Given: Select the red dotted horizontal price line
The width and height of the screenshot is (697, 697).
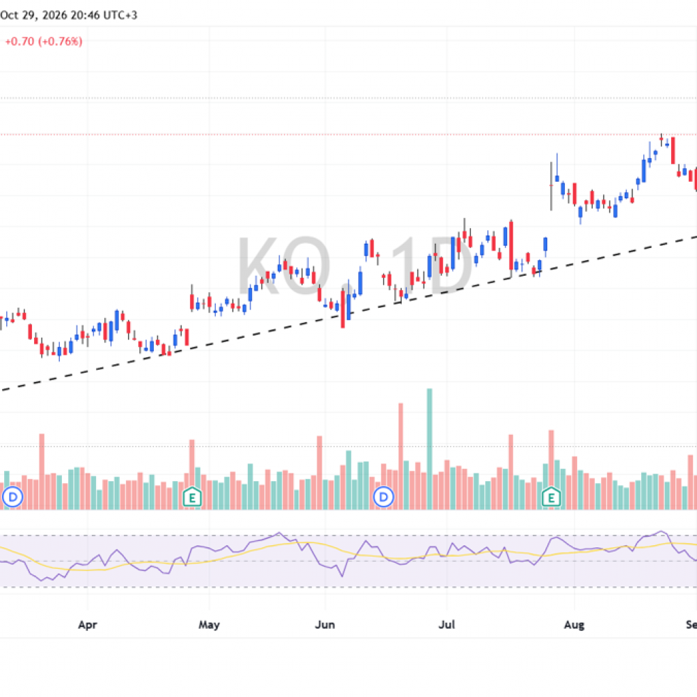Looking at the screenshot, I should (348, 134).
